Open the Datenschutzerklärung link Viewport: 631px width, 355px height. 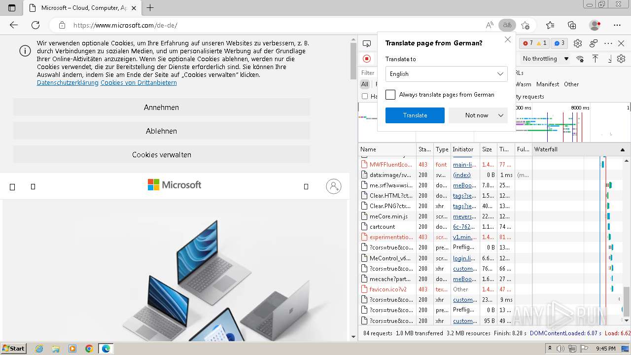(x=68, y=83)
